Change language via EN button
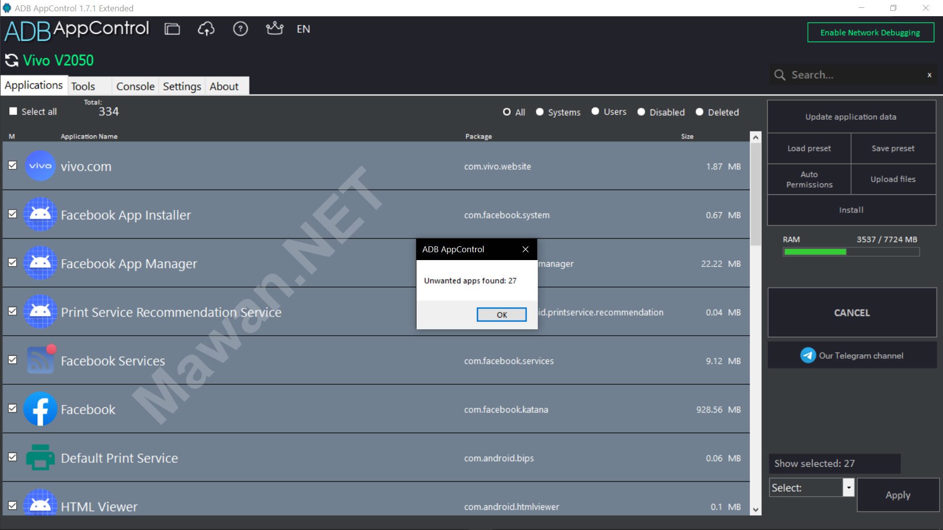This screenshot has height=530, width=943. tap(303, 29)
